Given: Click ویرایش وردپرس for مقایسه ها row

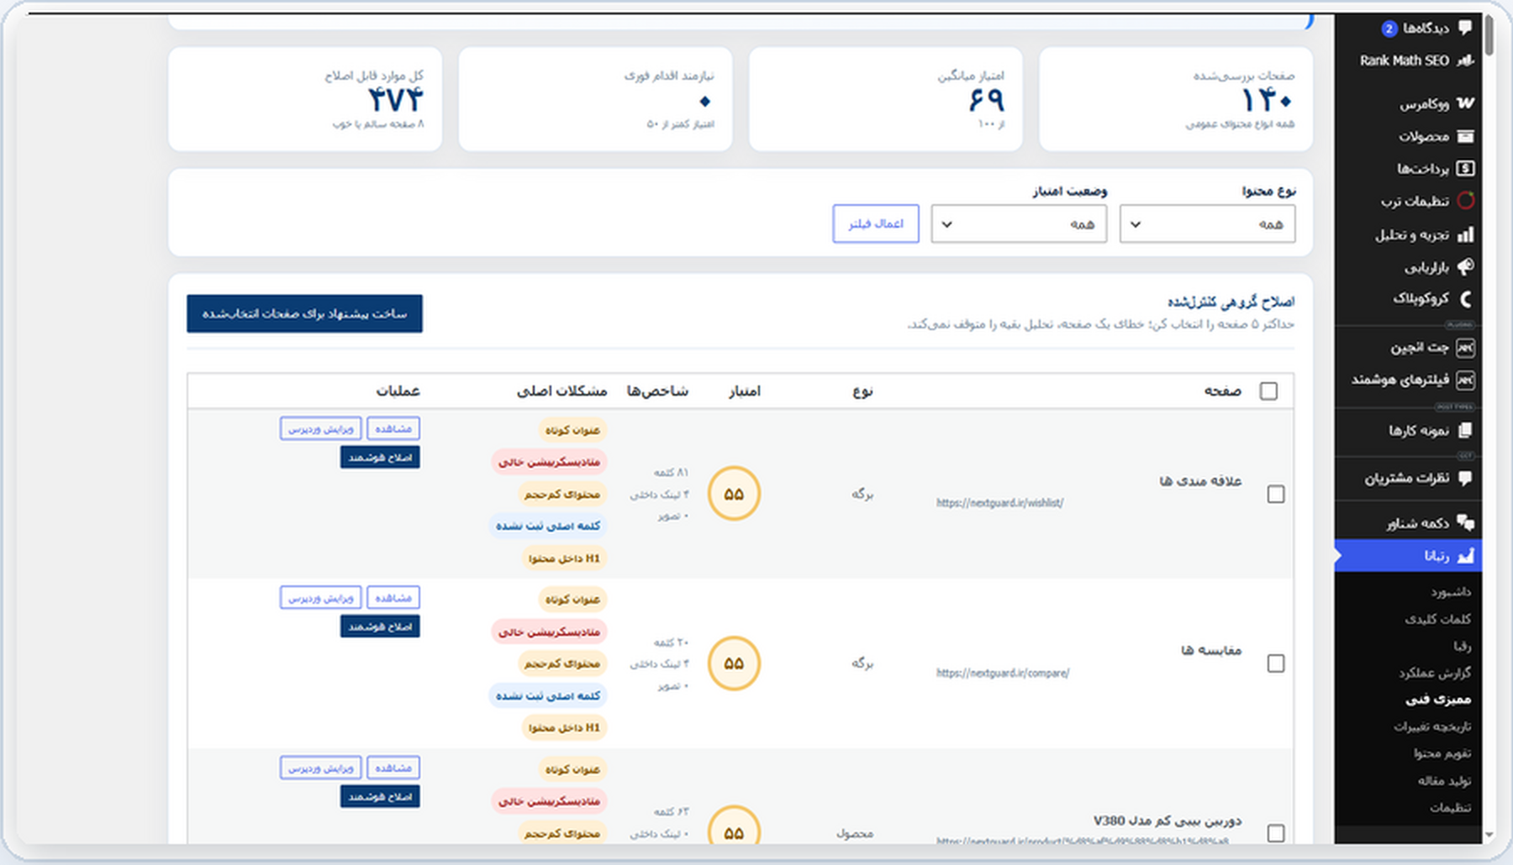Looking at the screenshot, I should point(320,598).
